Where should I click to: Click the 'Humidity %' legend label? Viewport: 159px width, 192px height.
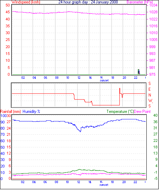tap(31, 112)
